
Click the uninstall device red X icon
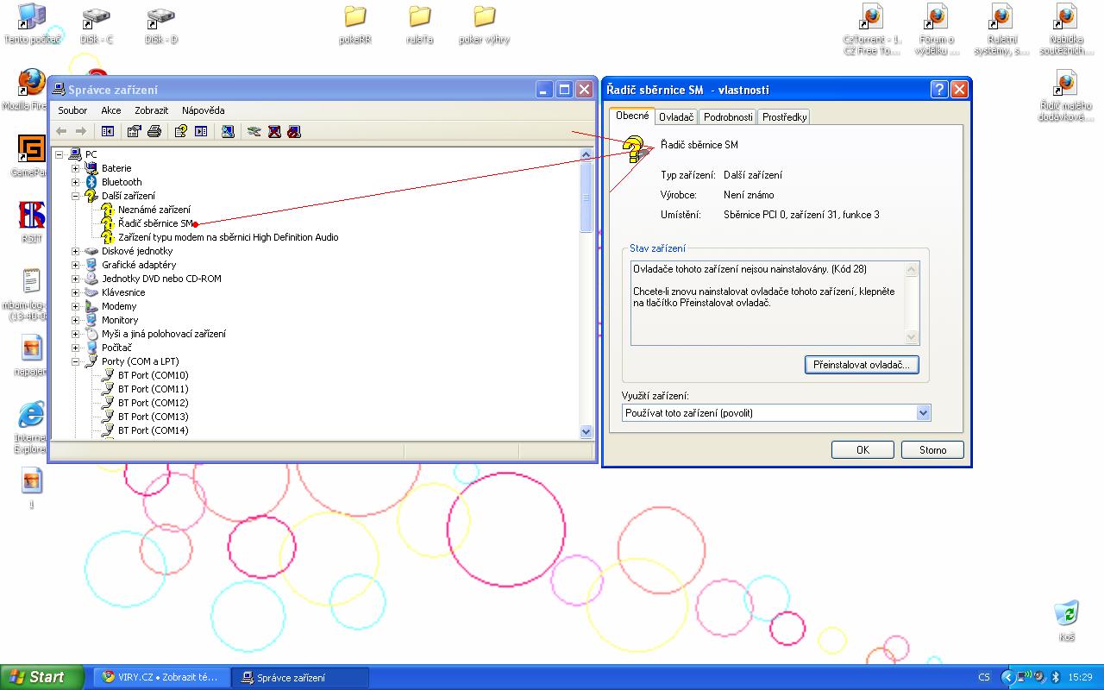(x=274, y=131)
